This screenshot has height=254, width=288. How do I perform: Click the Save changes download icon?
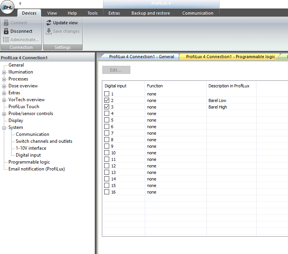coord(49,31)
